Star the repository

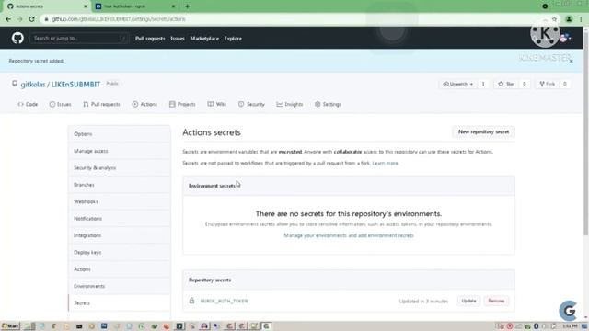(x=506, y=84)
